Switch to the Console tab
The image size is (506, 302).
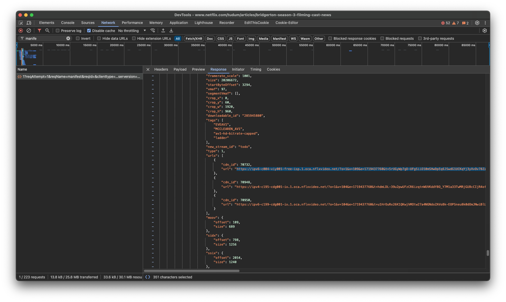(x=68, y=23)
